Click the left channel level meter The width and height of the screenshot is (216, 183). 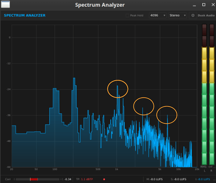[204, 94]
